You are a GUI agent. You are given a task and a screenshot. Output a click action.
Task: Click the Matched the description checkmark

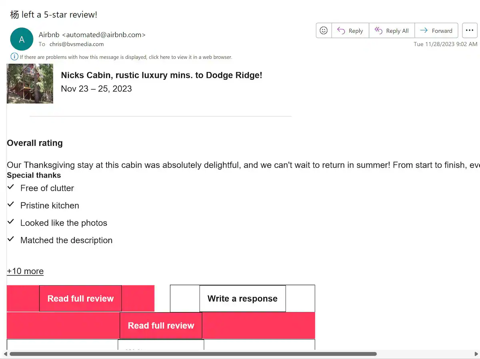click(11, 239)
